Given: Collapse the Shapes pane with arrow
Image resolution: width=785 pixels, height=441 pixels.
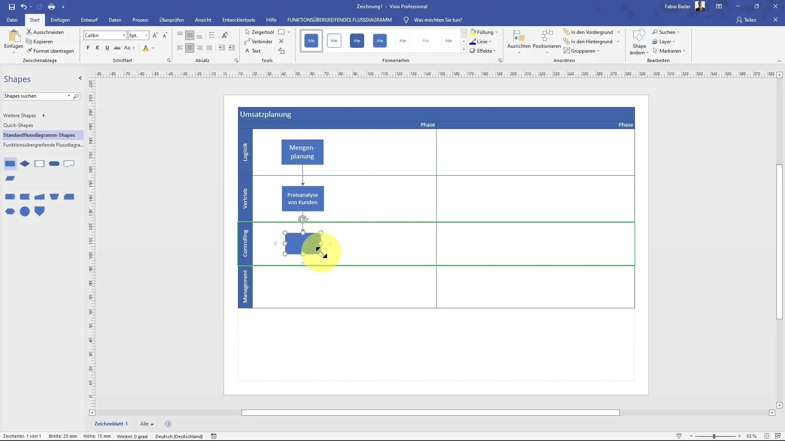Looking at the screenshot, I should pos(80,78).
